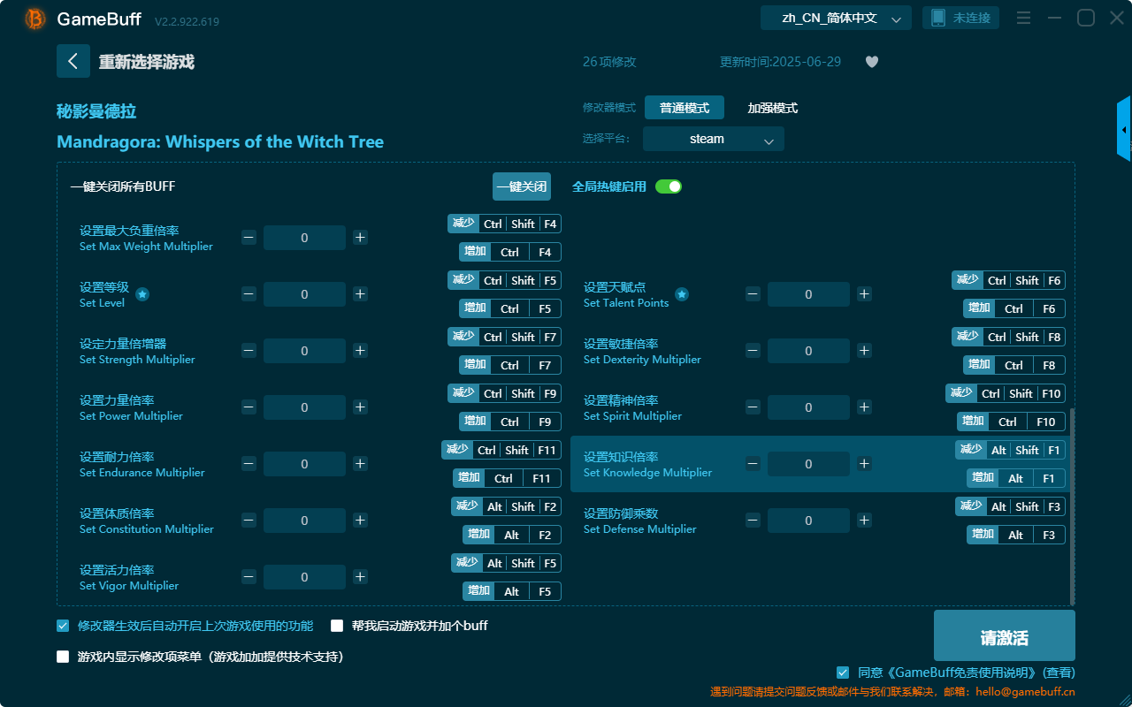Decrease Set Level value with minus
The height and width of the screenshot is (707, 1132).
(249, 294)
